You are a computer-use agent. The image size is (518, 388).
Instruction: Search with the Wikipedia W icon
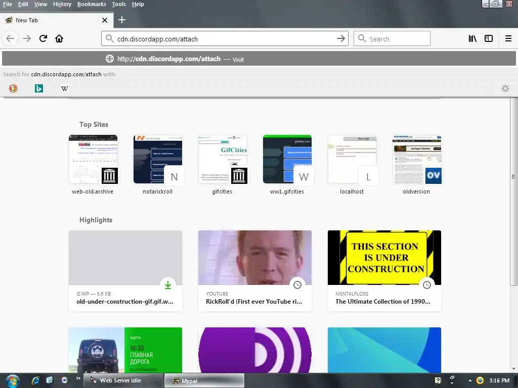[x=65, y=88]
